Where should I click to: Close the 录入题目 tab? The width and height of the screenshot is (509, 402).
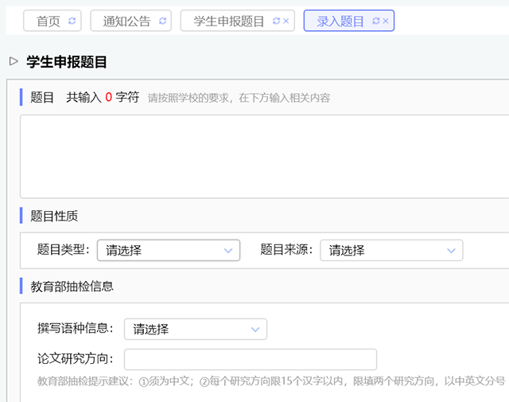(386, 21)
